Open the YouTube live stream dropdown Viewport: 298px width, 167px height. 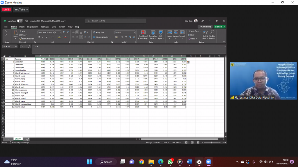pyautogui.click(x=21, y=10)
